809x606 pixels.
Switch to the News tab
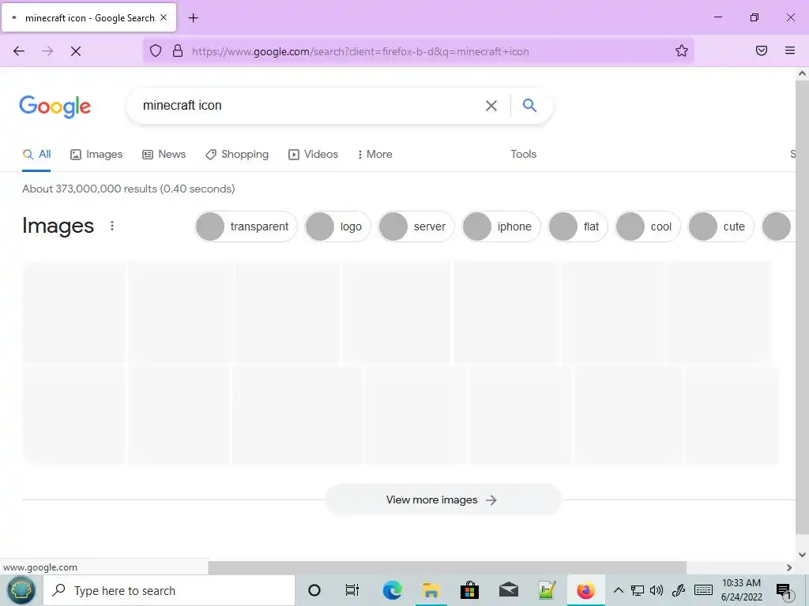[164, 154]
